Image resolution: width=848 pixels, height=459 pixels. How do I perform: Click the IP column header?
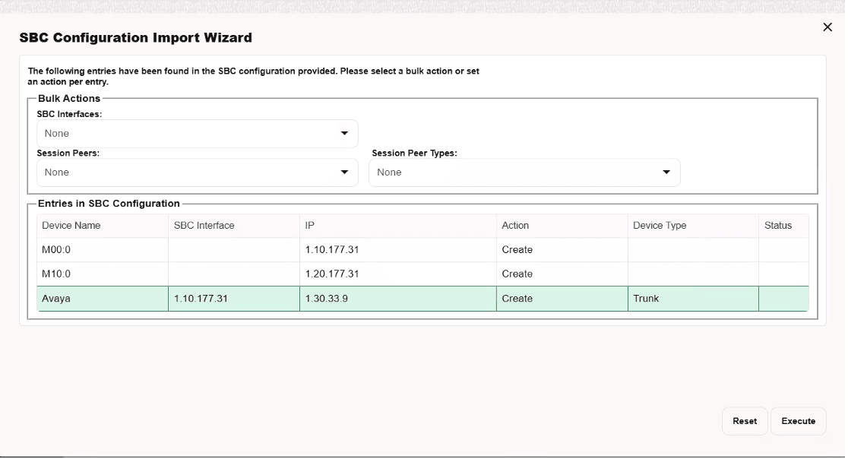point(308,226)
